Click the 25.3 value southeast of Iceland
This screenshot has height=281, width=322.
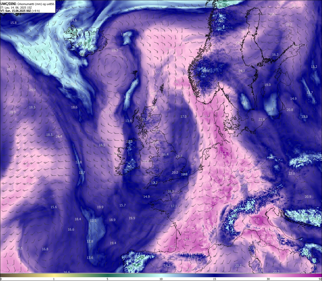pyautogui.click(x=115, y=50)
